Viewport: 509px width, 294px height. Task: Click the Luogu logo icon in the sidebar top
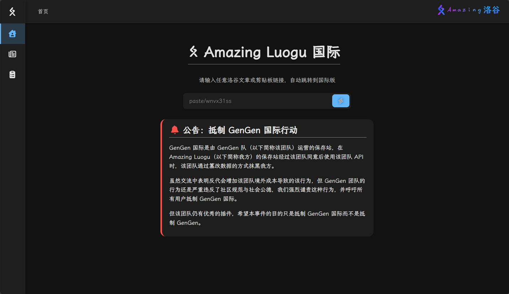click(x=12, y=12)
